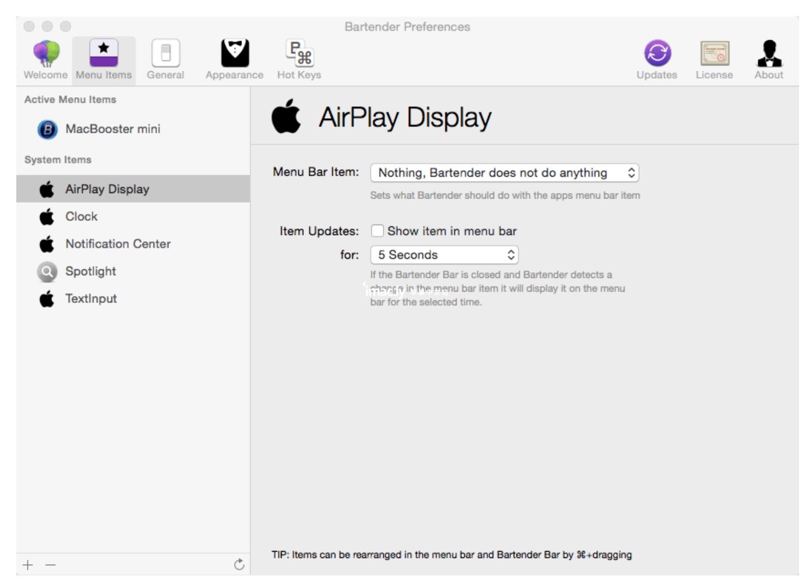Click the AirPlay Display panel title

point(405,117)
